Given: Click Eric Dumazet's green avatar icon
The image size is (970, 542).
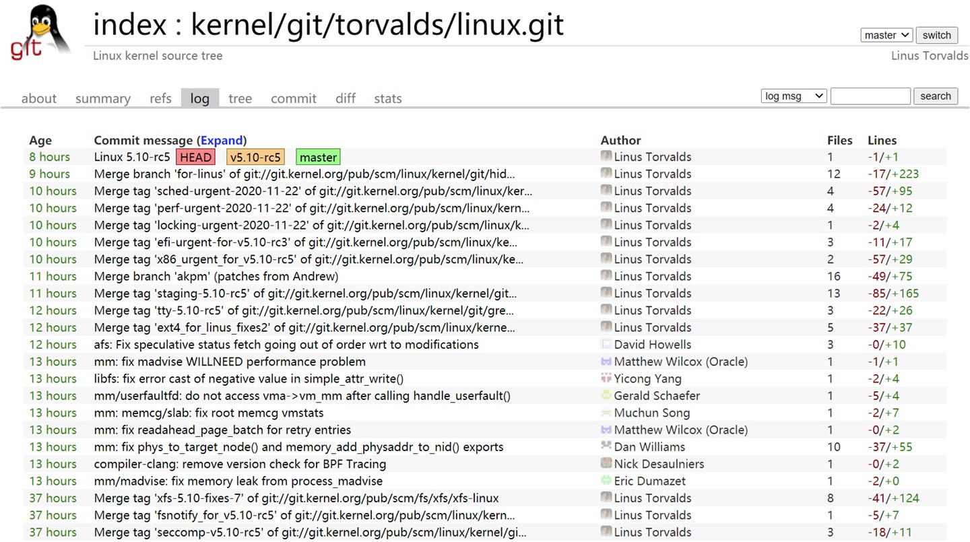Looking at the screenshot, I should [605, 481].
